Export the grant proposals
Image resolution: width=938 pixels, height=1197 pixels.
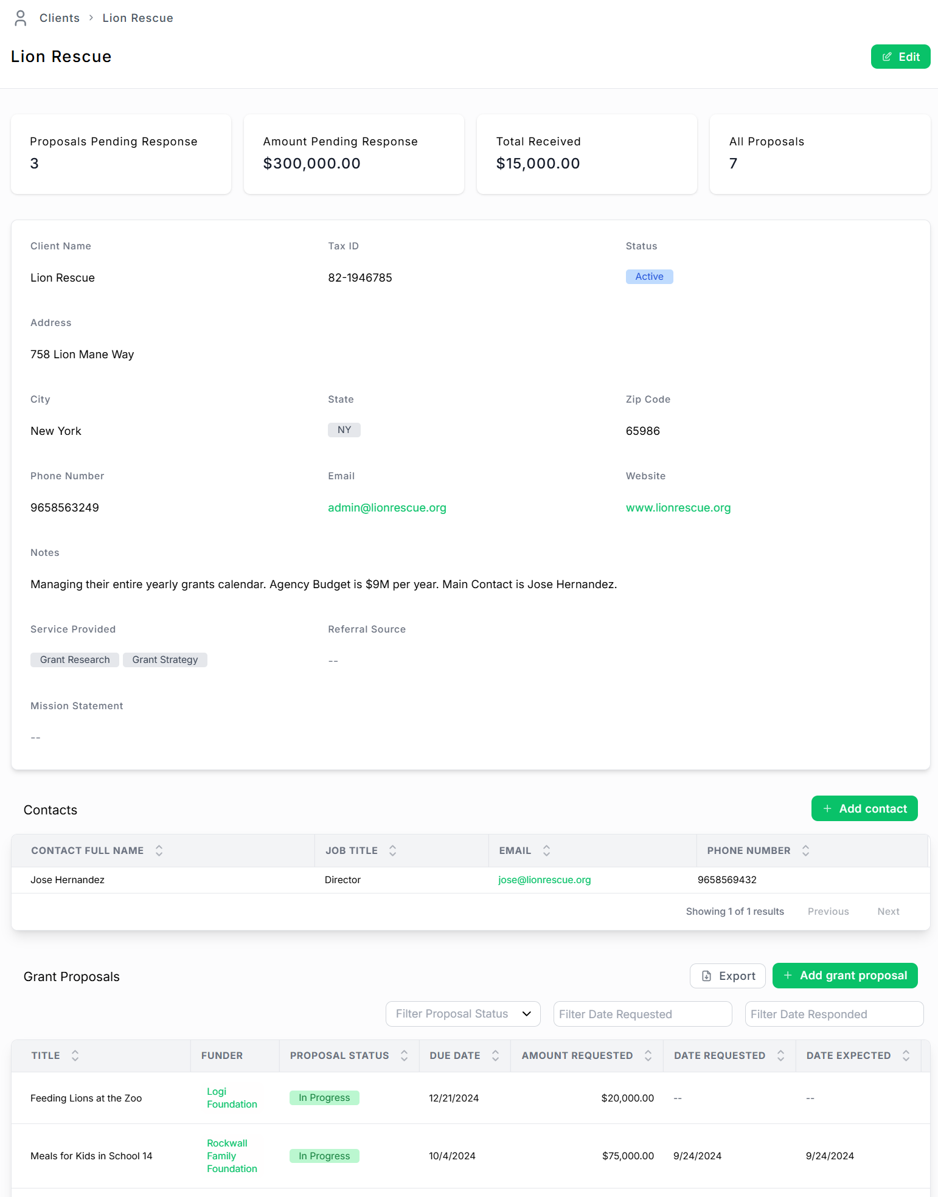pos(728,976)
